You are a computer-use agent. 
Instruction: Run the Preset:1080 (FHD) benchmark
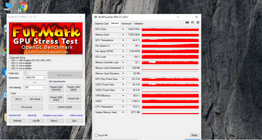pyautogui.click(x=56, y=99)
